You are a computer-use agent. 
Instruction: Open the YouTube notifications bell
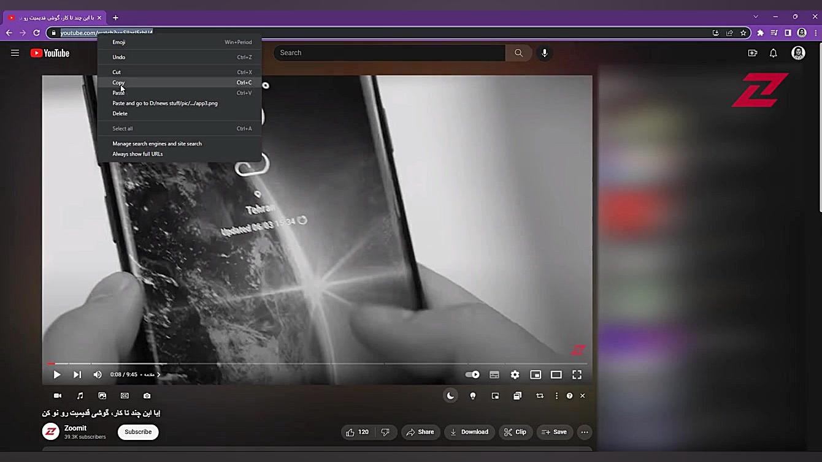tap(774, 53)
